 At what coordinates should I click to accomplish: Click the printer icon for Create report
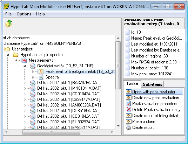pyautogui.click(x=128, y=127)
